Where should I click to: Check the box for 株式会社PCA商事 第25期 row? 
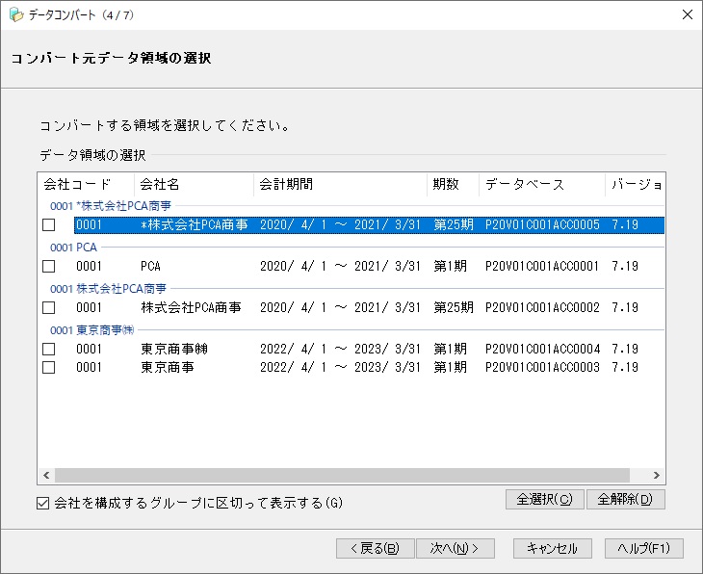pyautogui.click(x=49, y=308)
